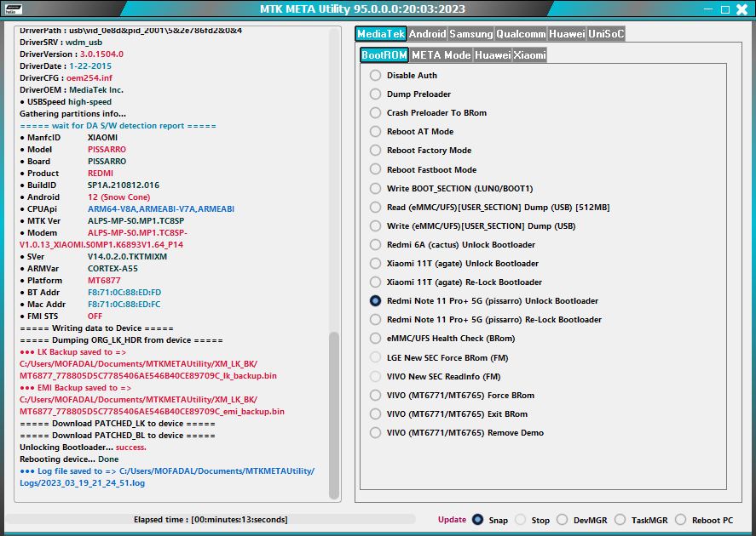The width and height of the screenshot is (756, 536).
Task: Click the Platform value MT6877
Action: (104, 281)
